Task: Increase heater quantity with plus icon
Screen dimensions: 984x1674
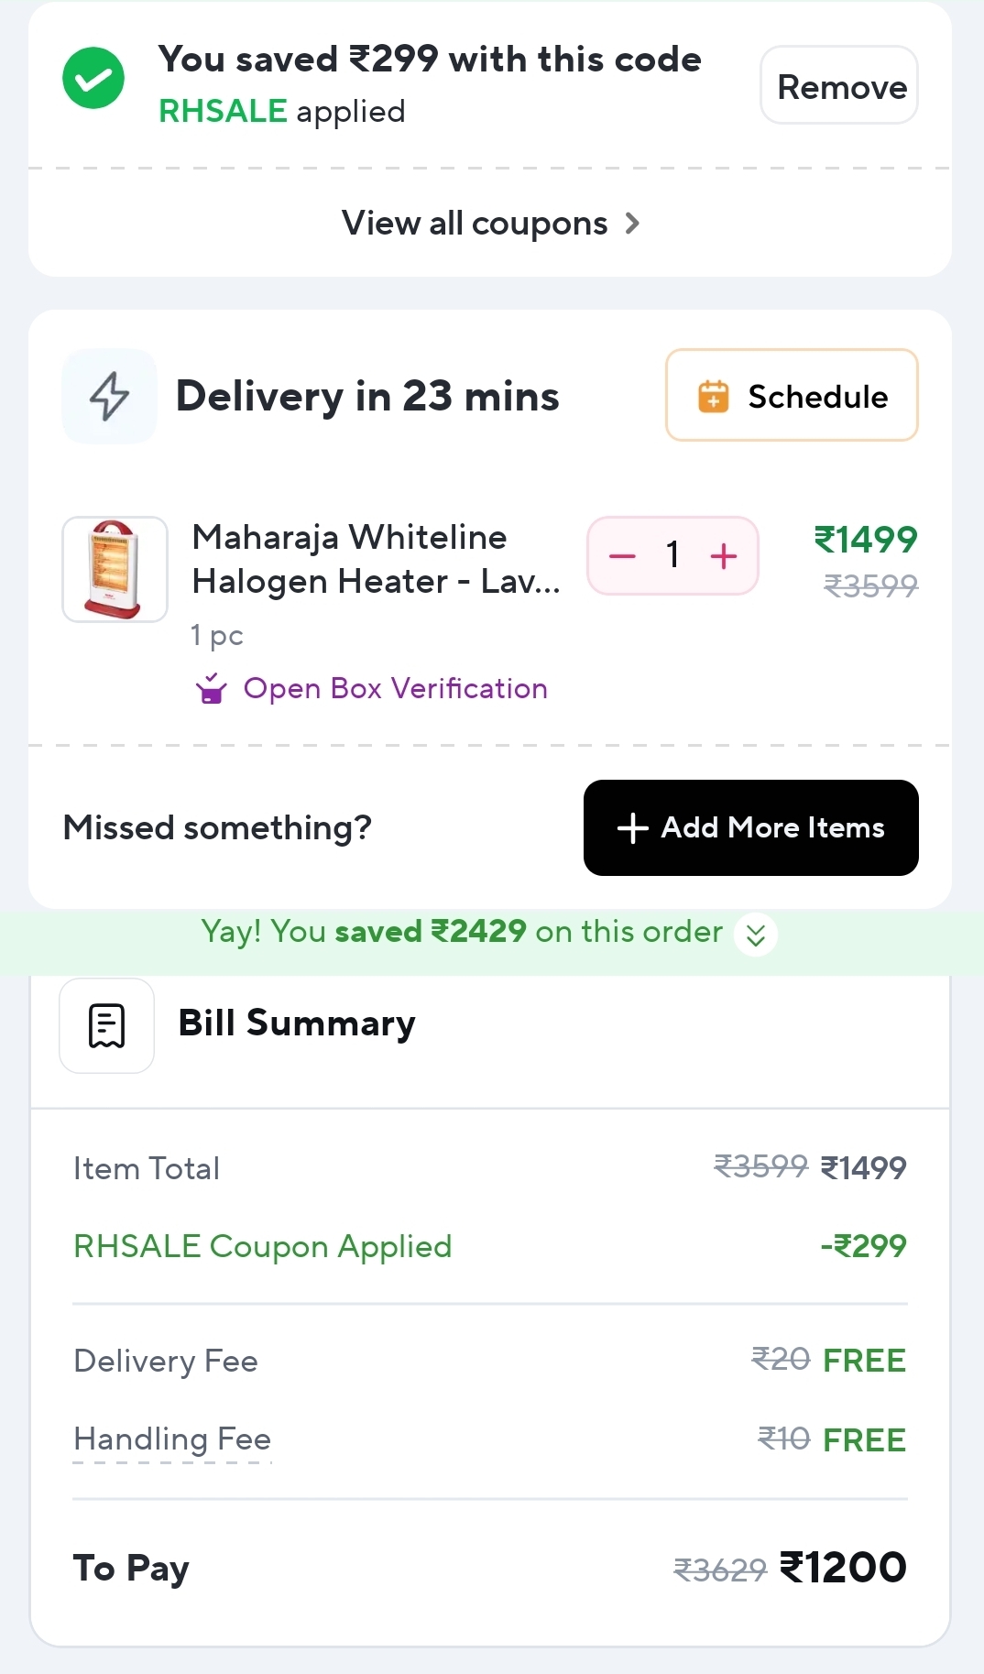Action: click(724, 556)
